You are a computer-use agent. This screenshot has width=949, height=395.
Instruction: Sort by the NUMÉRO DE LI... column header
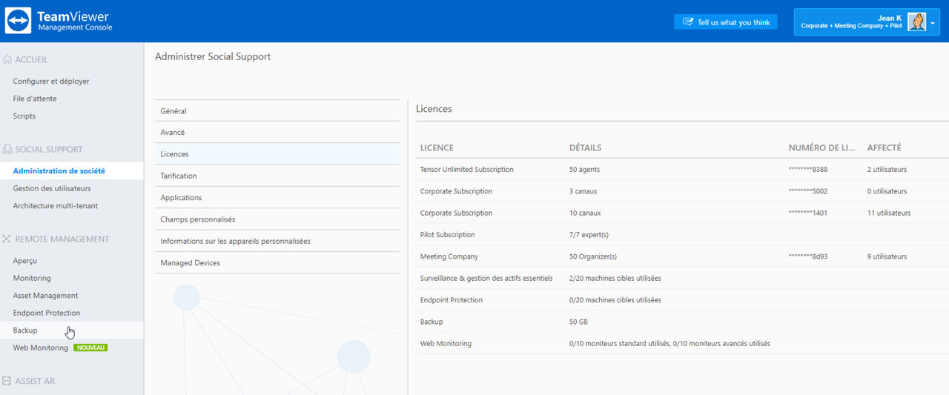click(x=821, y=147)
